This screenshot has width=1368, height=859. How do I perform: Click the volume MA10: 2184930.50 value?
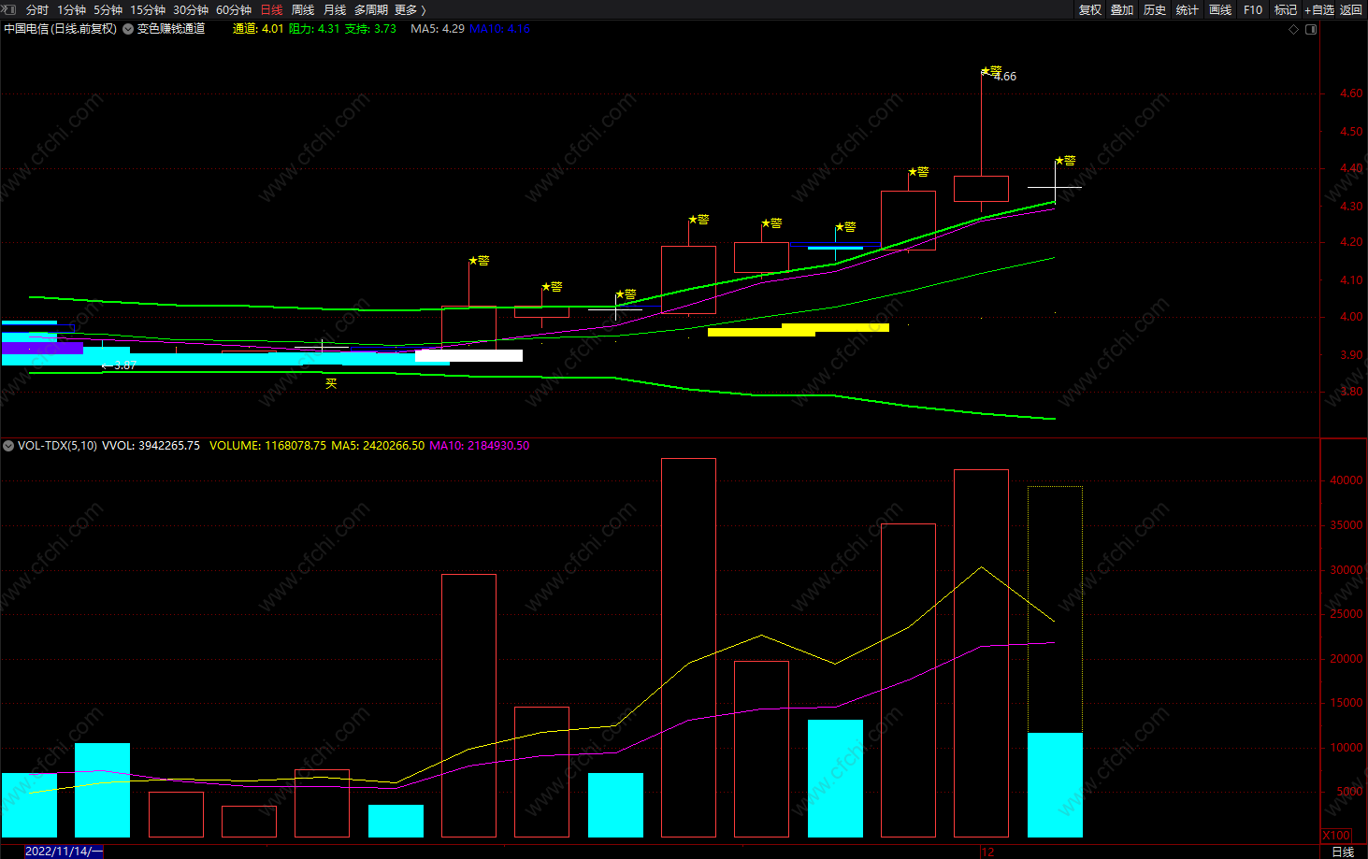click(x=480, y=446)
